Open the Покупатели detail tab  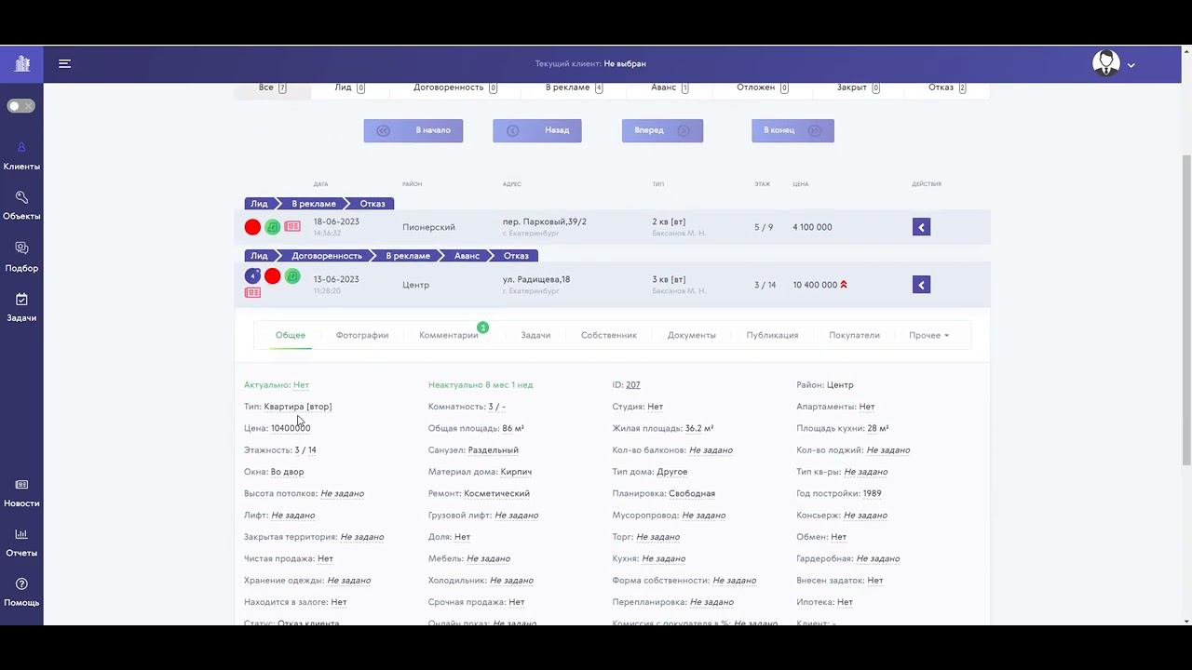click(x=854, y=335)
